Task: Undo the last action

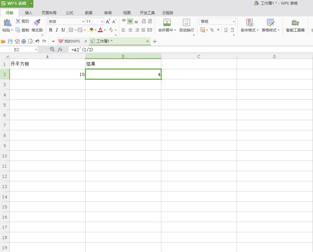Action: click(x=37, y=41)
